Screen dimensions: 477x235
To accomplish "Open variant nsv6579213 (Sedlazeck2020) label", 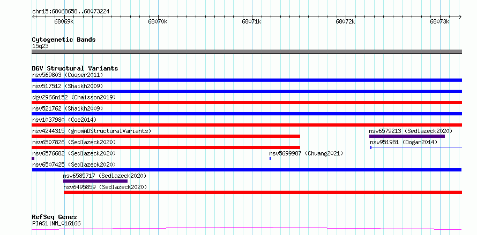I will click(411, 131).
